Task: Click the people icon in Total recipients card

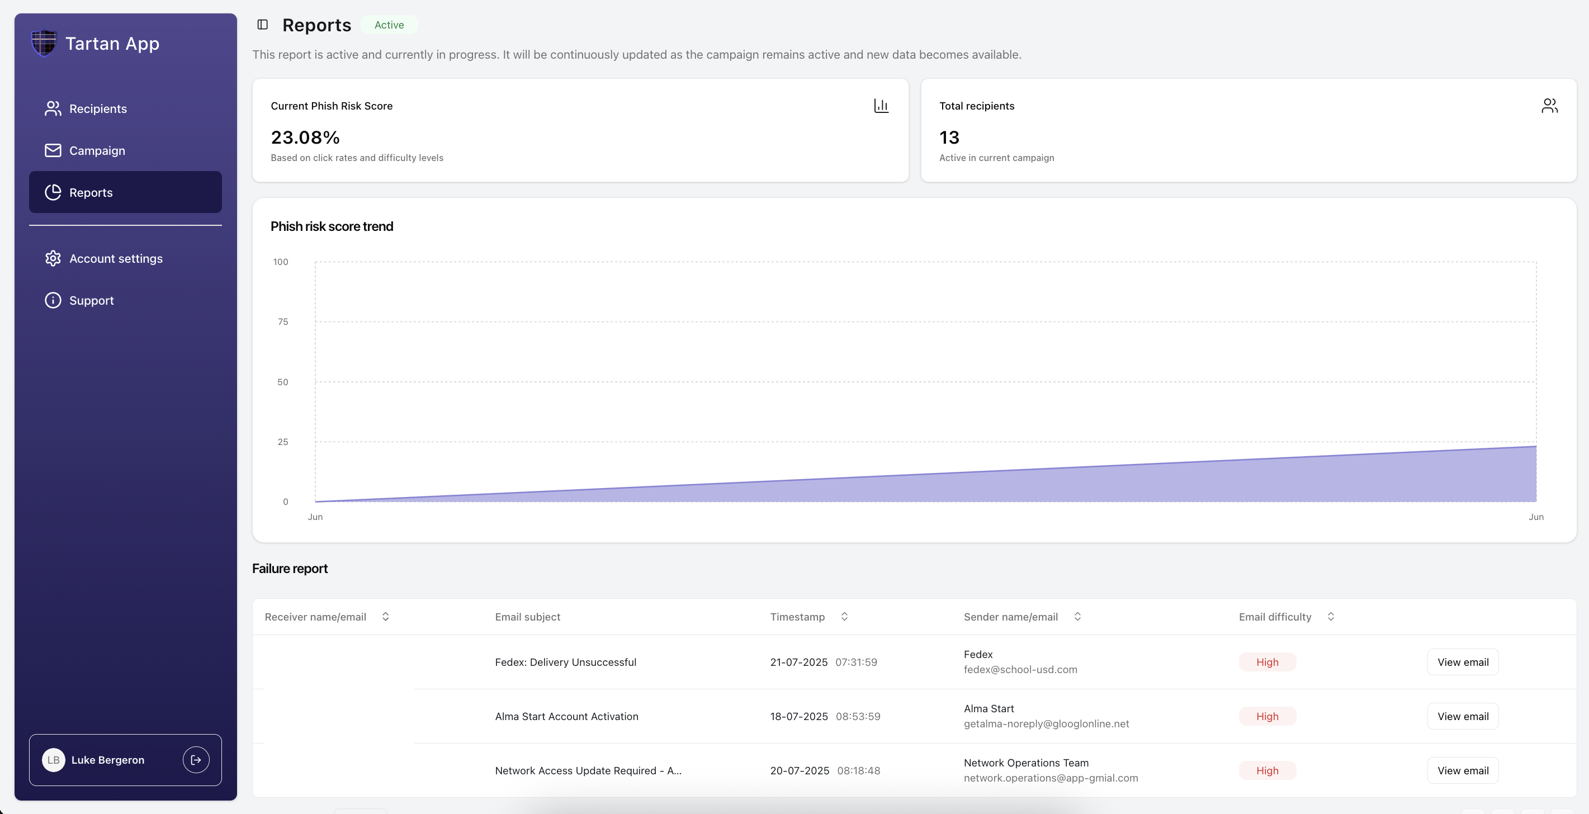Action: click(x=1549, y=106)
